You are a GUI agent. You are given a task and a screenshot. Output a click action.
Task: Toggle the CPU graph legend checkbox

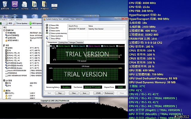tap(51, 46)
